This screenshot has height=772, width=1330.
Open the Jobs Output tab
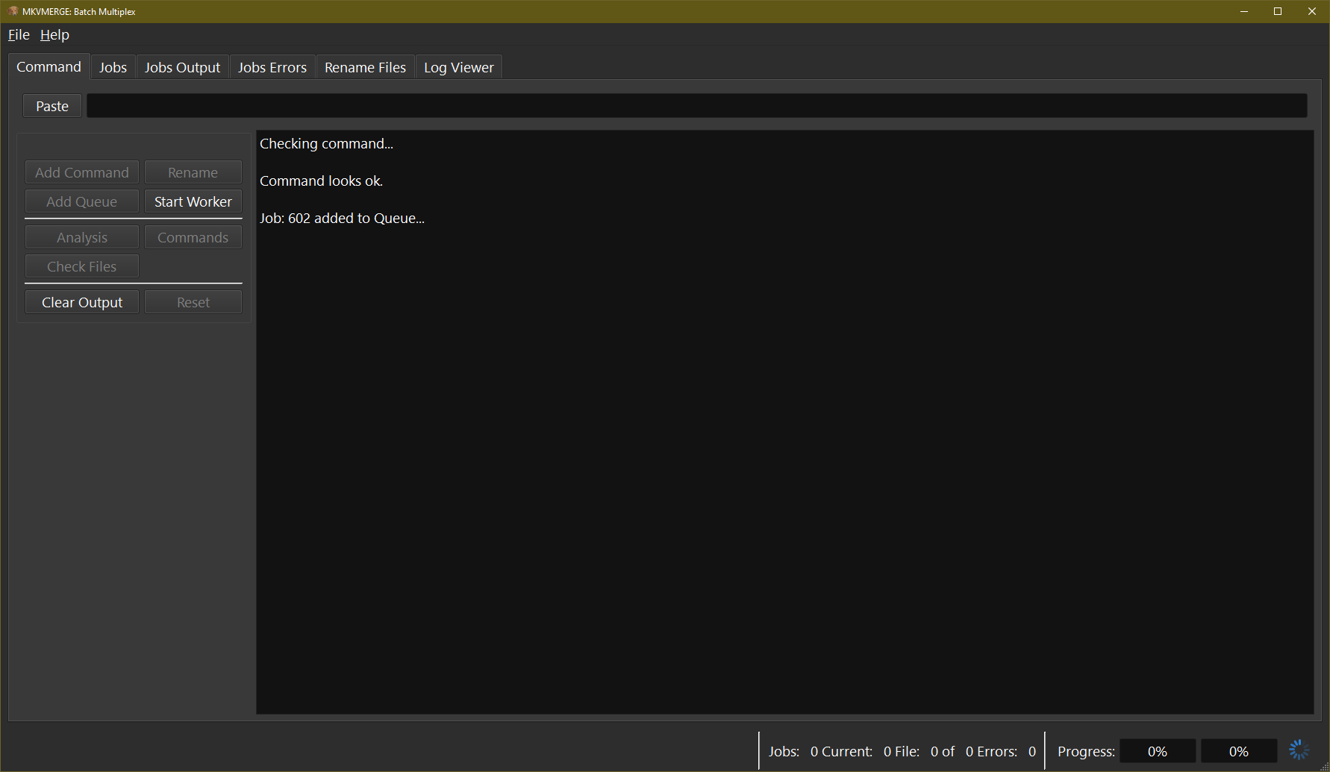(183, 67)
